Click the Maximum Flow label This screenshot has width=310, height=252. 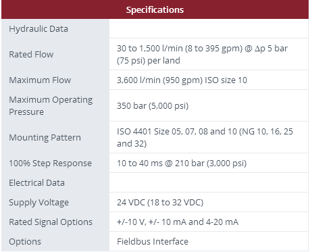40,80
